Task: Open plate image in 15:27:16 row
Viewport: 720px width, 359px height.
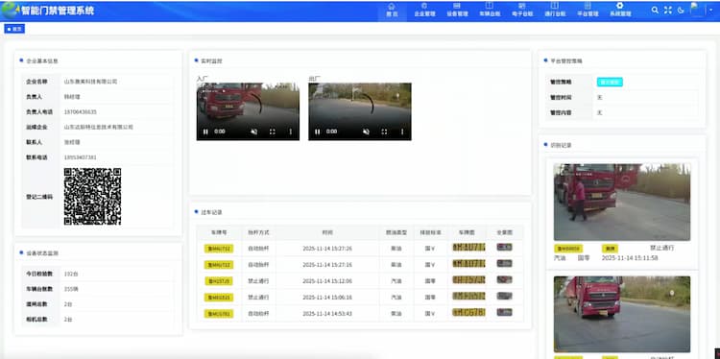Action: (468, 264)
